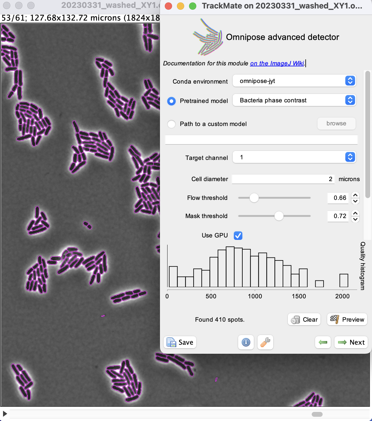Open the Target channel dropdown

pyautogui.click(x=294, y=157)
